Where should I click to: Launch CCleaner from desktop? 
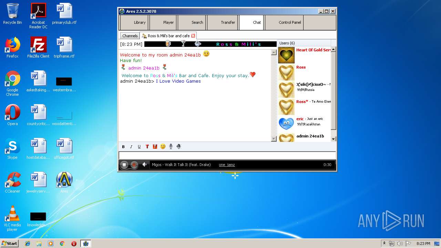[12, 183]
